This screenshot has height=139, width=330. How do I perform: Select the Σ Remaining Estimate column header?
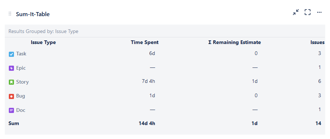point(234,43)
